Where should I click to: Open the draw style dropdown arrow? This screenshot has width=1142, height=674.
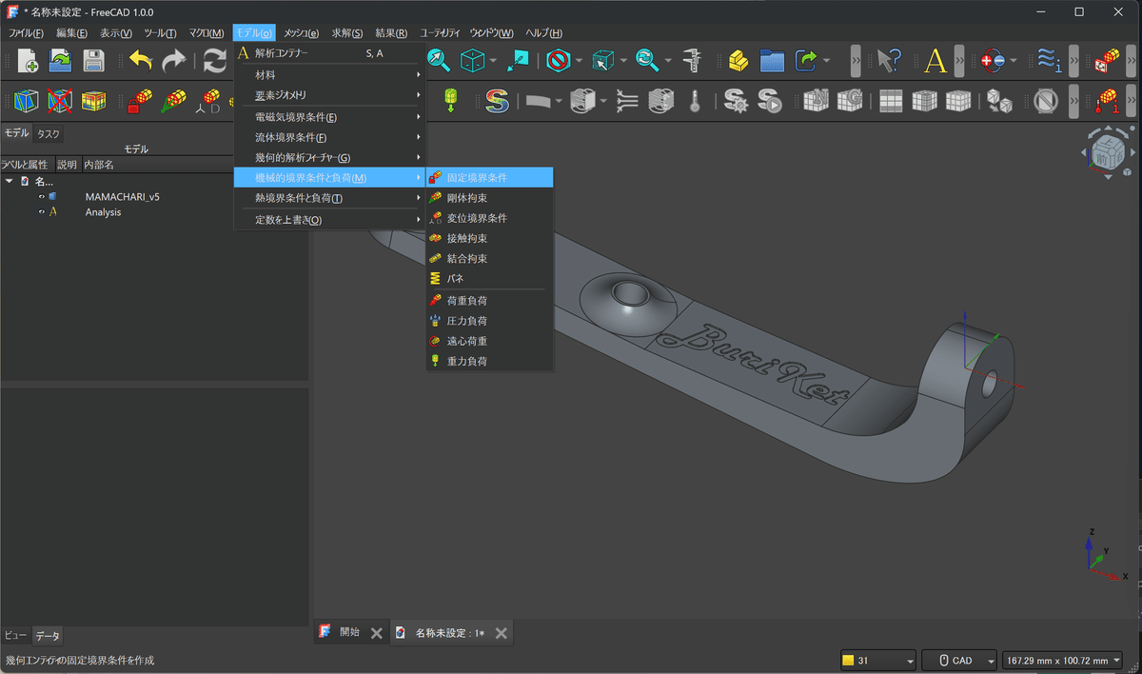pos(579,61)
